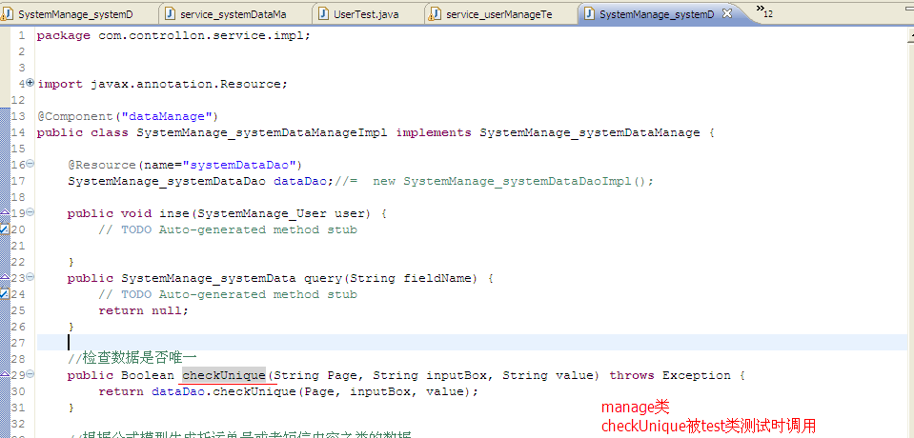Fold the checkUnique method at line 29
Image resolution: width=914 pixels, height=438 pixels.
30,375
